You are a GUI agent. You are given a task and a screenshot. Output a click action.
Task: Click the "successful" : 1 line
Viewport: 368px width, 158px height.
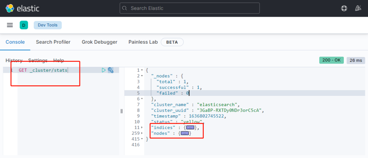[x=179, y=87]
